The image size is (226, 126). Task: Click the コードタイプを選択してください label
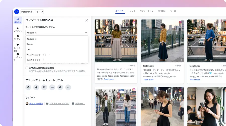40,27
